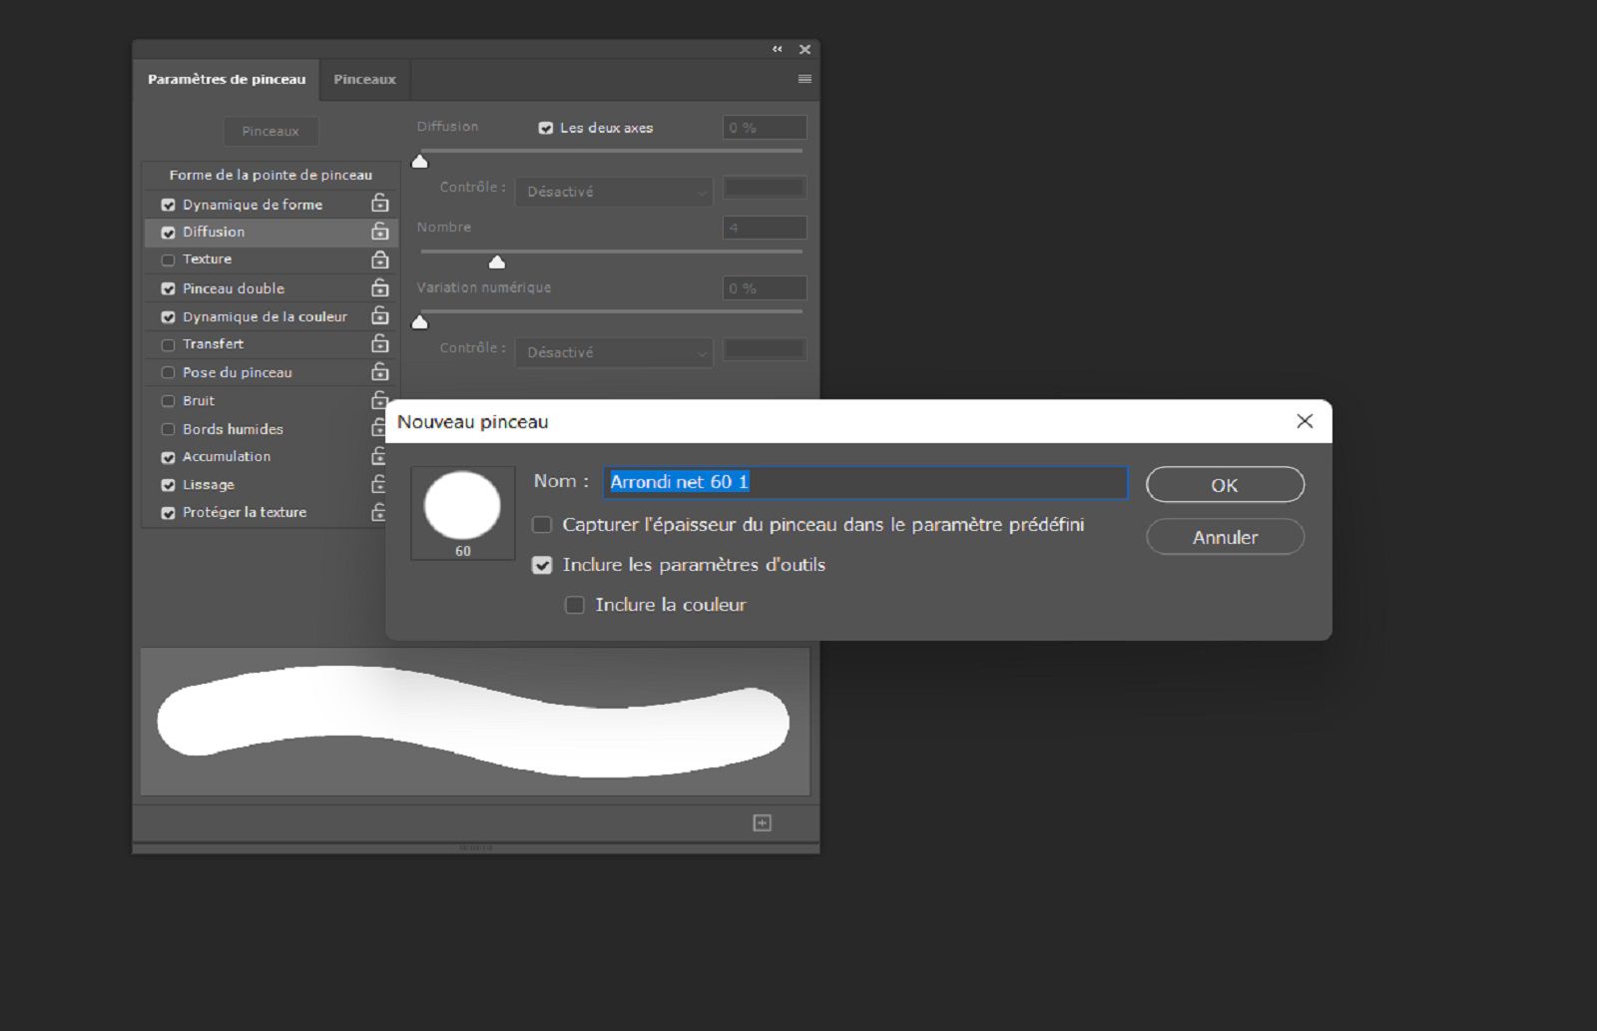Screen dimensions: 1597x1031
Task: Open Variation numérique Contrôle dropdown
Action: click(x=614, y=352)
